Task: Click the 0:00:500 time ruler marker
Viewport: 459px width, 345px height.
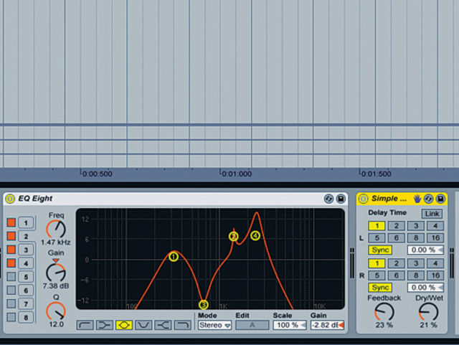Action: click(x=97, y=174)
